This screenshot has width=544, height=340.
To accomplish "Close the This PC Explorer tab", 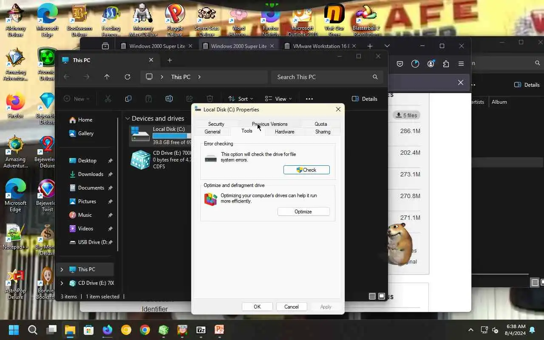I will coord(151,60).
